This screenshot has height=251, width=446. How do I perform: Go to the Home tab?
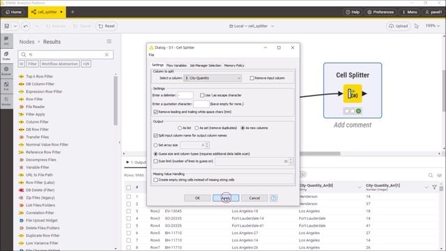(x=14, y=12)
